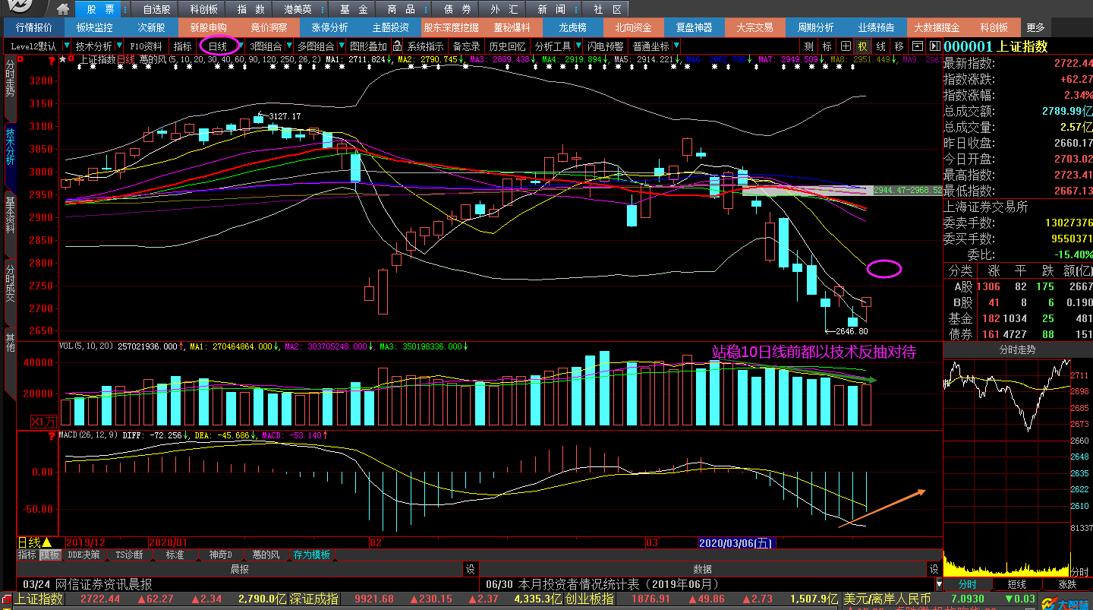The width and height of the screenshot is (1093, 610).
Task: Click the 更多 button
Action: tap(1035, 27)
